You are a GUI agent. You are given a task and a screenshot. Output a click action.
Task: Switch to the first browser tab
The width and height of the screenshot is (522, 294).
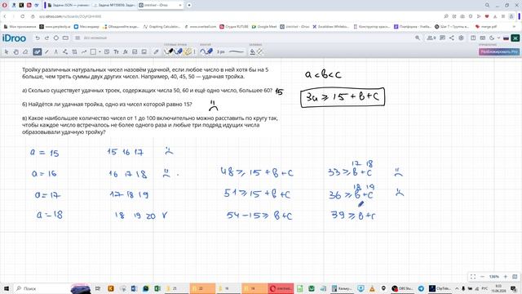coord(68,5)
